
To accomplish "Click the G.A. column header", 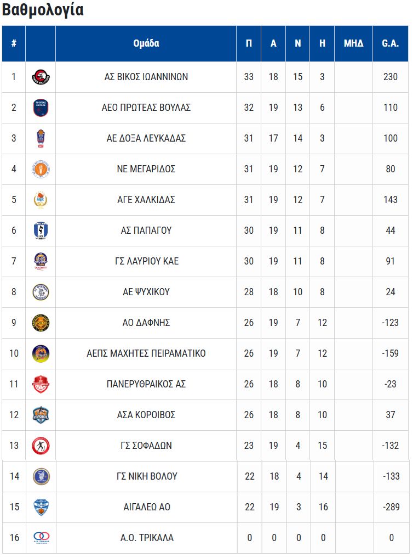I will [390, 43].
